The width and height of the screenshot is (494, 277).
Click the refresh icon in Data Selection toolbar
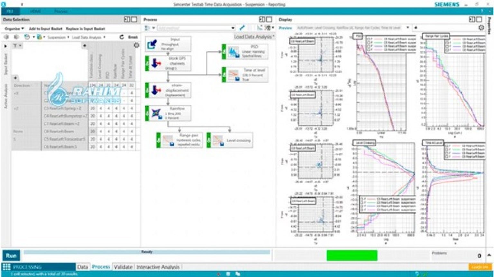coord(121,37)
